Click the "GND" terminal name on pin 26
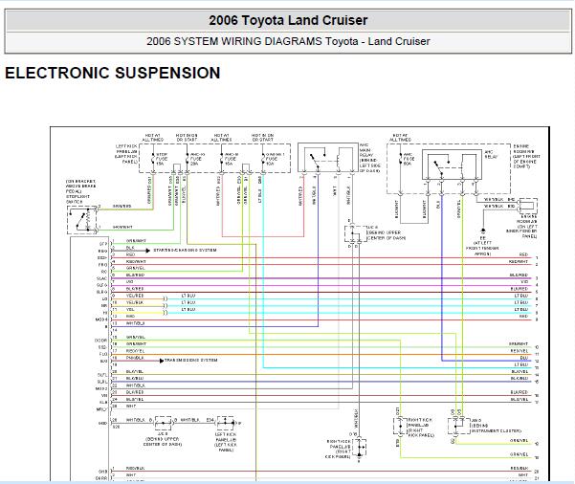 pyautogui.click(x=102, y=424)
